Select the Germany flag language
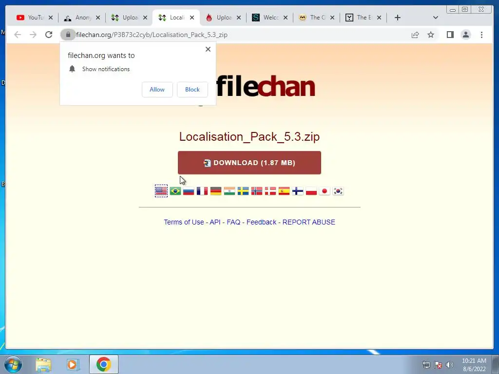This screenshot has height=374, width=499. (x=216, y=191)
